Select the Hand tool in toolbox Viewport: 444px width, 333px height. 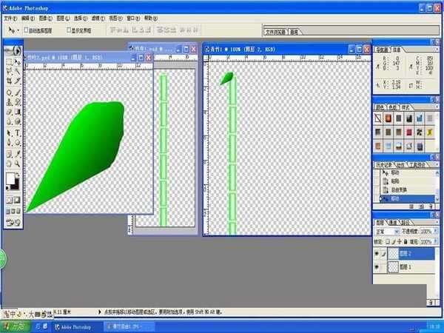9,164
